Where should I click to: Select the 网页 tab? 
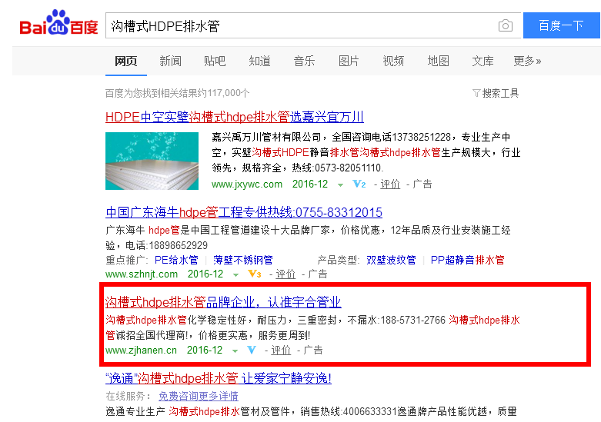point(125,61)
